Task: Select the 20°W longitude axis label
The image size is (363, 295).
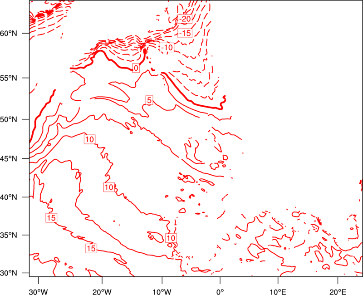Action: coord(102,292)
